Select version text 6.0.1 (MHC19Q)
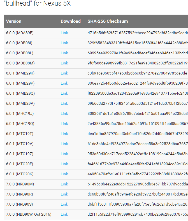 [20, 124]
